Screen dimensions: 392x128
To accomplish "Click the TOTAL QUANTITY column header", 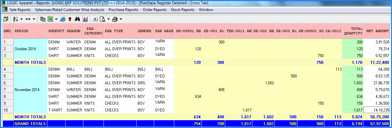I will click(x=353, y=31).
